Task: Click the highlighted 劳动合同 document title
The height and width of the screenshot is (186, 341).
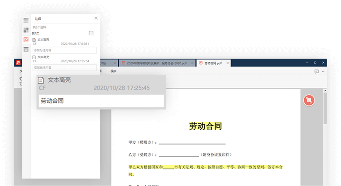Action: click(x=205, y=126)
